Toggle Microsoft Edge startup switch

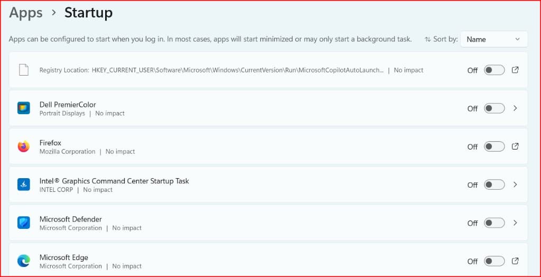(494, 261)
